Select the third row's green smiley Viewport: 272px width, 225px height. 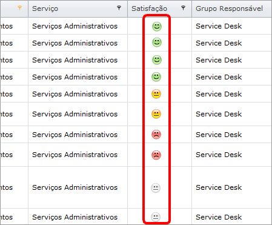[x=157, y=60]
